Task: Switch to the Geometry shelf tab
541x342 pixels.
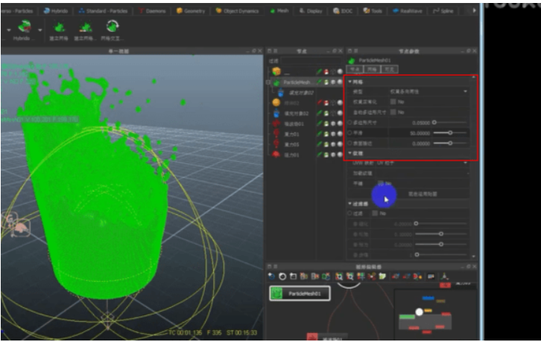Action: point(193,11)
